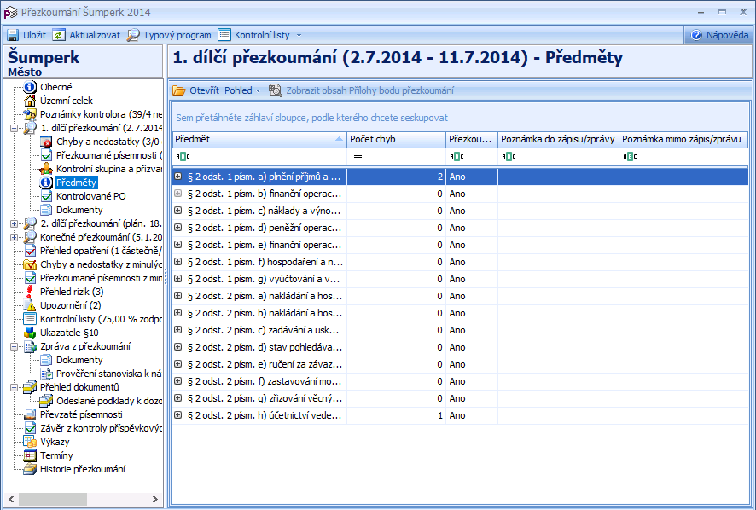
Task: Select Kontrolní skupina a přizvaní icon
Action: (46, 169)
